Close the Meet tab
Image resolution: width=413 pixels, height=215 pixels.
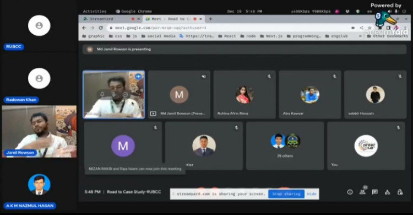pyautogui.click(x=200, y=19)
